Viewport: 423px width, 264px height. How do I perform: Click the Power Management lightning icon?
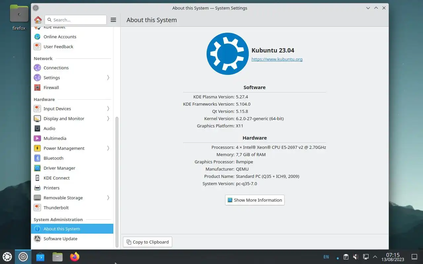pyautogui.click(x=37, y=148)
